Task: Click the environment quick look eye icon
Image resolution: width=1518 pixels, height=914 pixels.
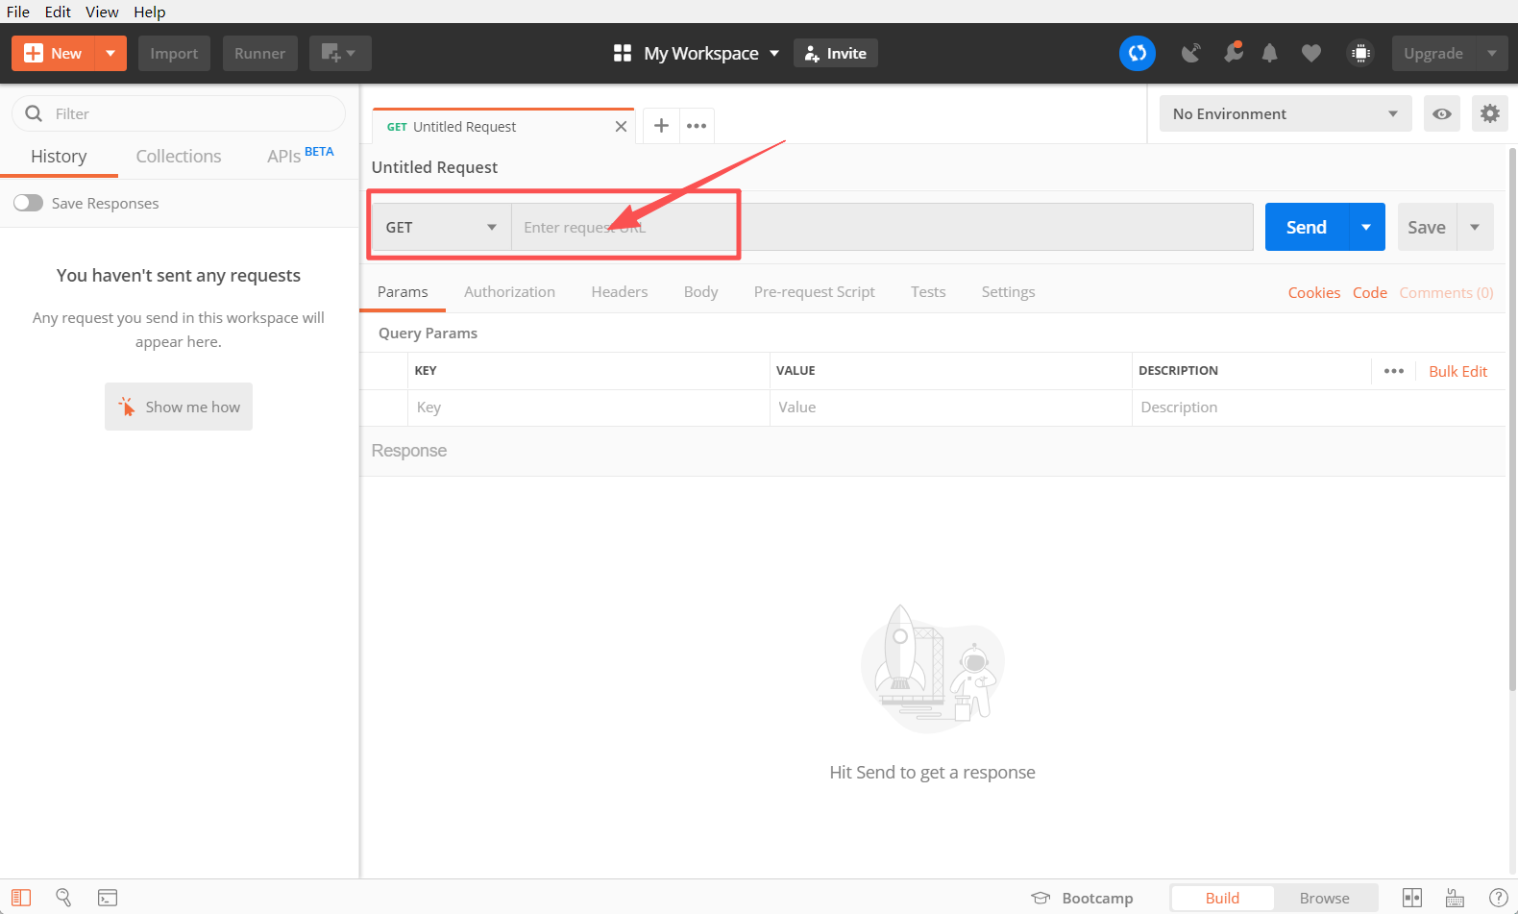Action: click(x=1442, y=113)
